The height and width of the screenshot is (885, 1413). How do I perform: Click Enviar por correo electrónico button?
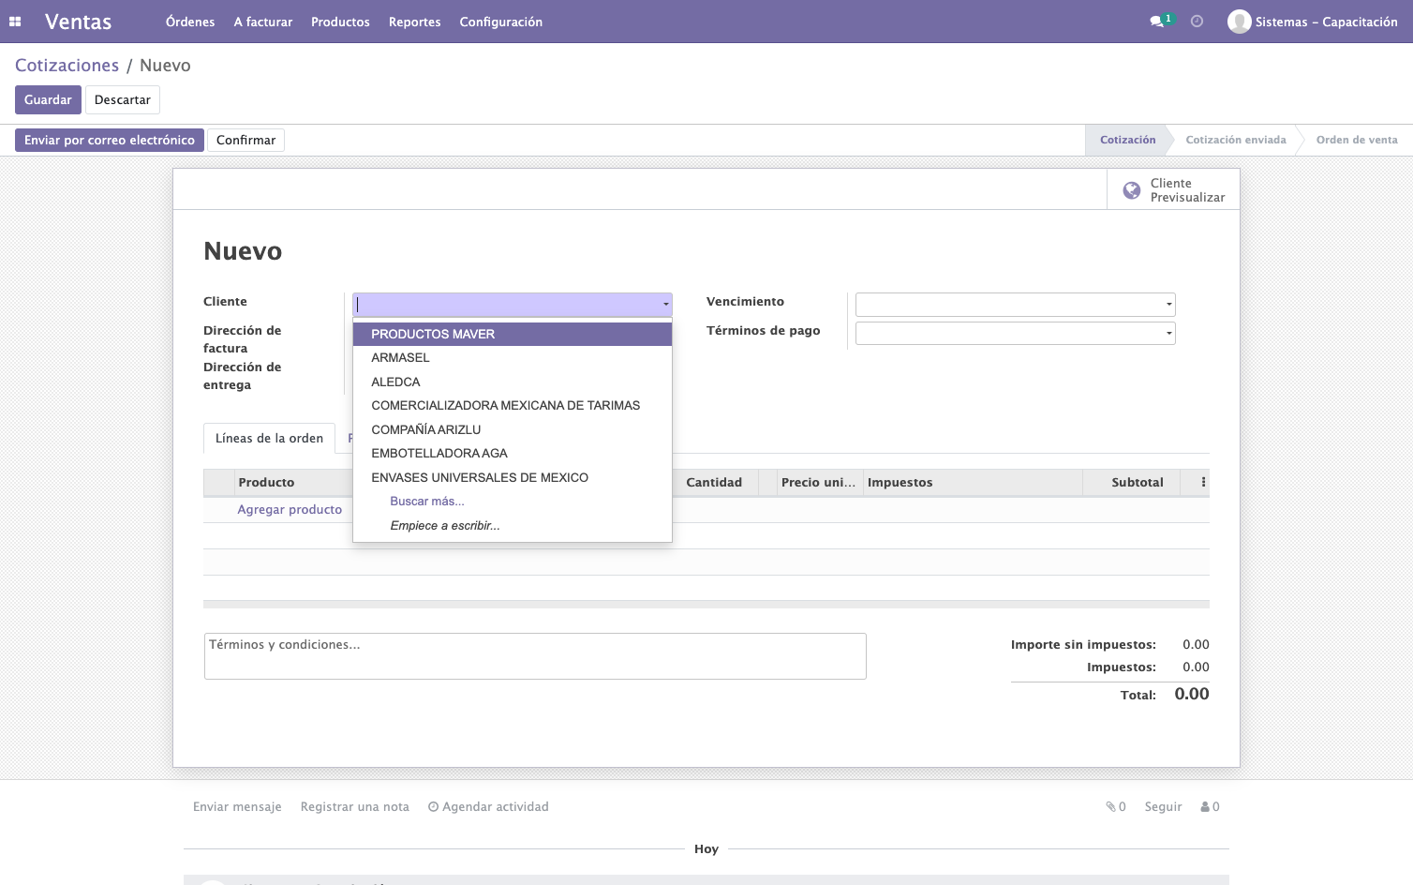tap(110, 140)
